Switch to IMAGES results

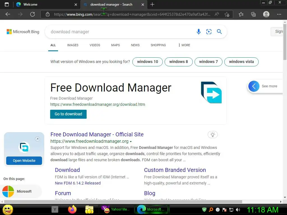[x=73, y=45]
